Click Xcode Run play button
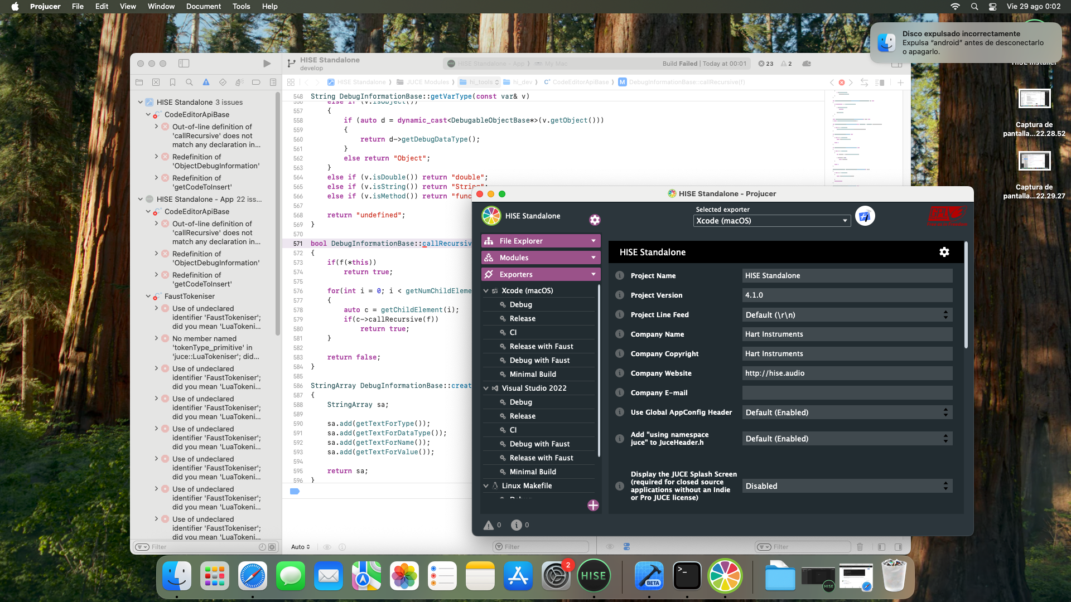Screen dimensions: 1071x602 click(x=267, y=64)
